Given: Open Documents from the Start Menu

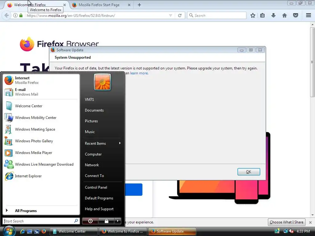Looking at the screenshot, I should click(x=102, y=110).
